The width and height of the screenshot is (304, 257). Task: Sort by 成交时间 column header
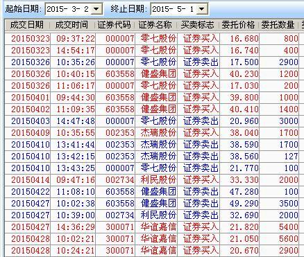(71, 25)
